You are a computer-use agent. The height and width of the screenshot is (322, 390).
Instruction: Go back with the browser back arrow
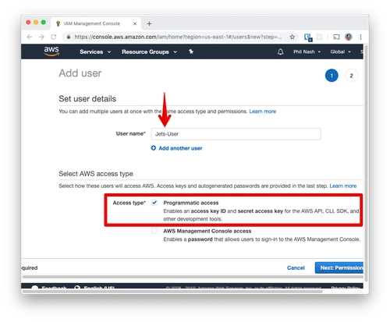[30, 37]
